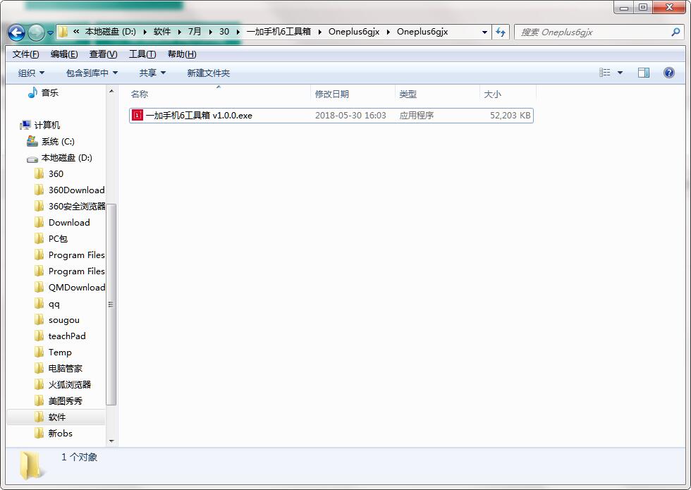The width and height of the screenshot is (691, 490).
Task: Click the 360Download folder icon
Action: click(x=39, y=190)
